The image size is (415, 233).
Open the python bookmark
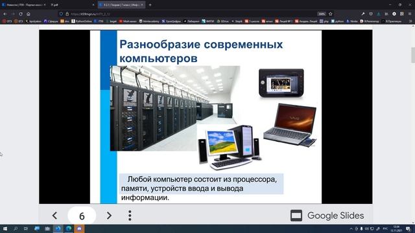tap(337, 21)
